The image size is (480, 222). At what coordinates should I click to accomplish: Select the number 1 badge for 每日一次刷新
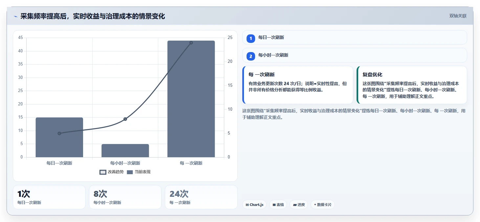pyautogui.click(x=251, y=38)
